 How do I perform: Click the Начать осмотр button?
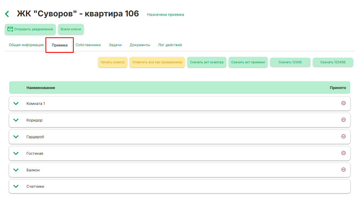(x=113, y=62)
